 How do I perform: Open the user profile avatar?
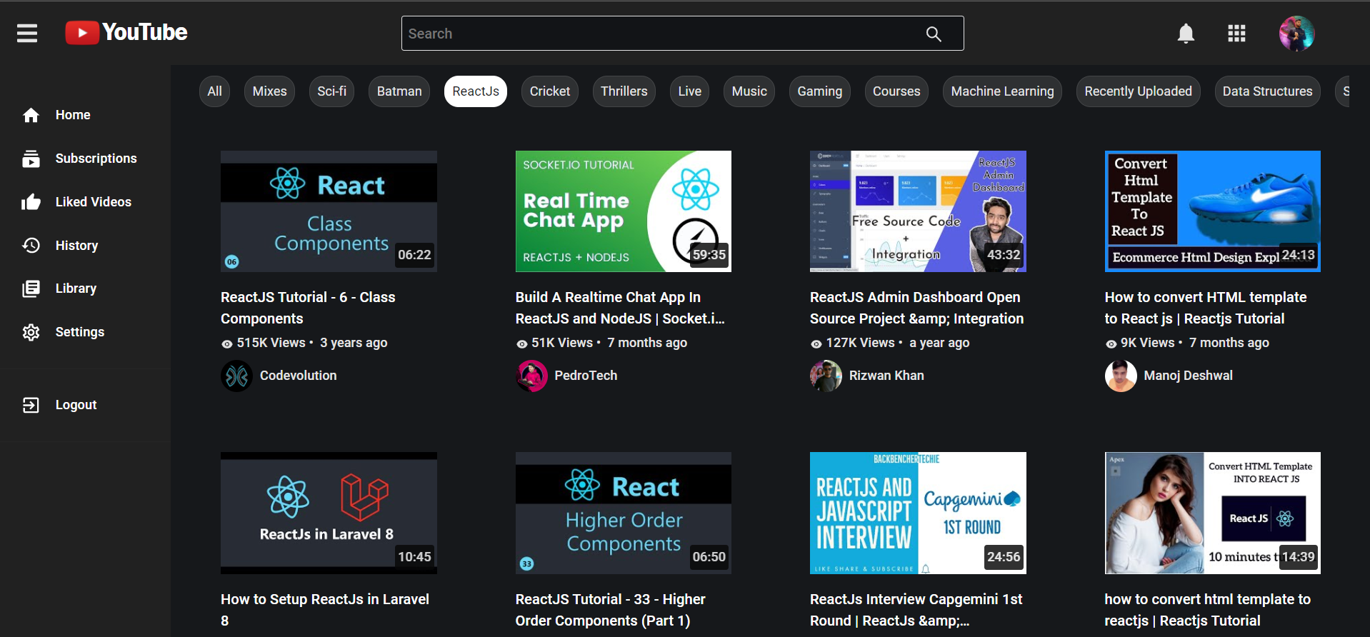[x=1296, y=34]
